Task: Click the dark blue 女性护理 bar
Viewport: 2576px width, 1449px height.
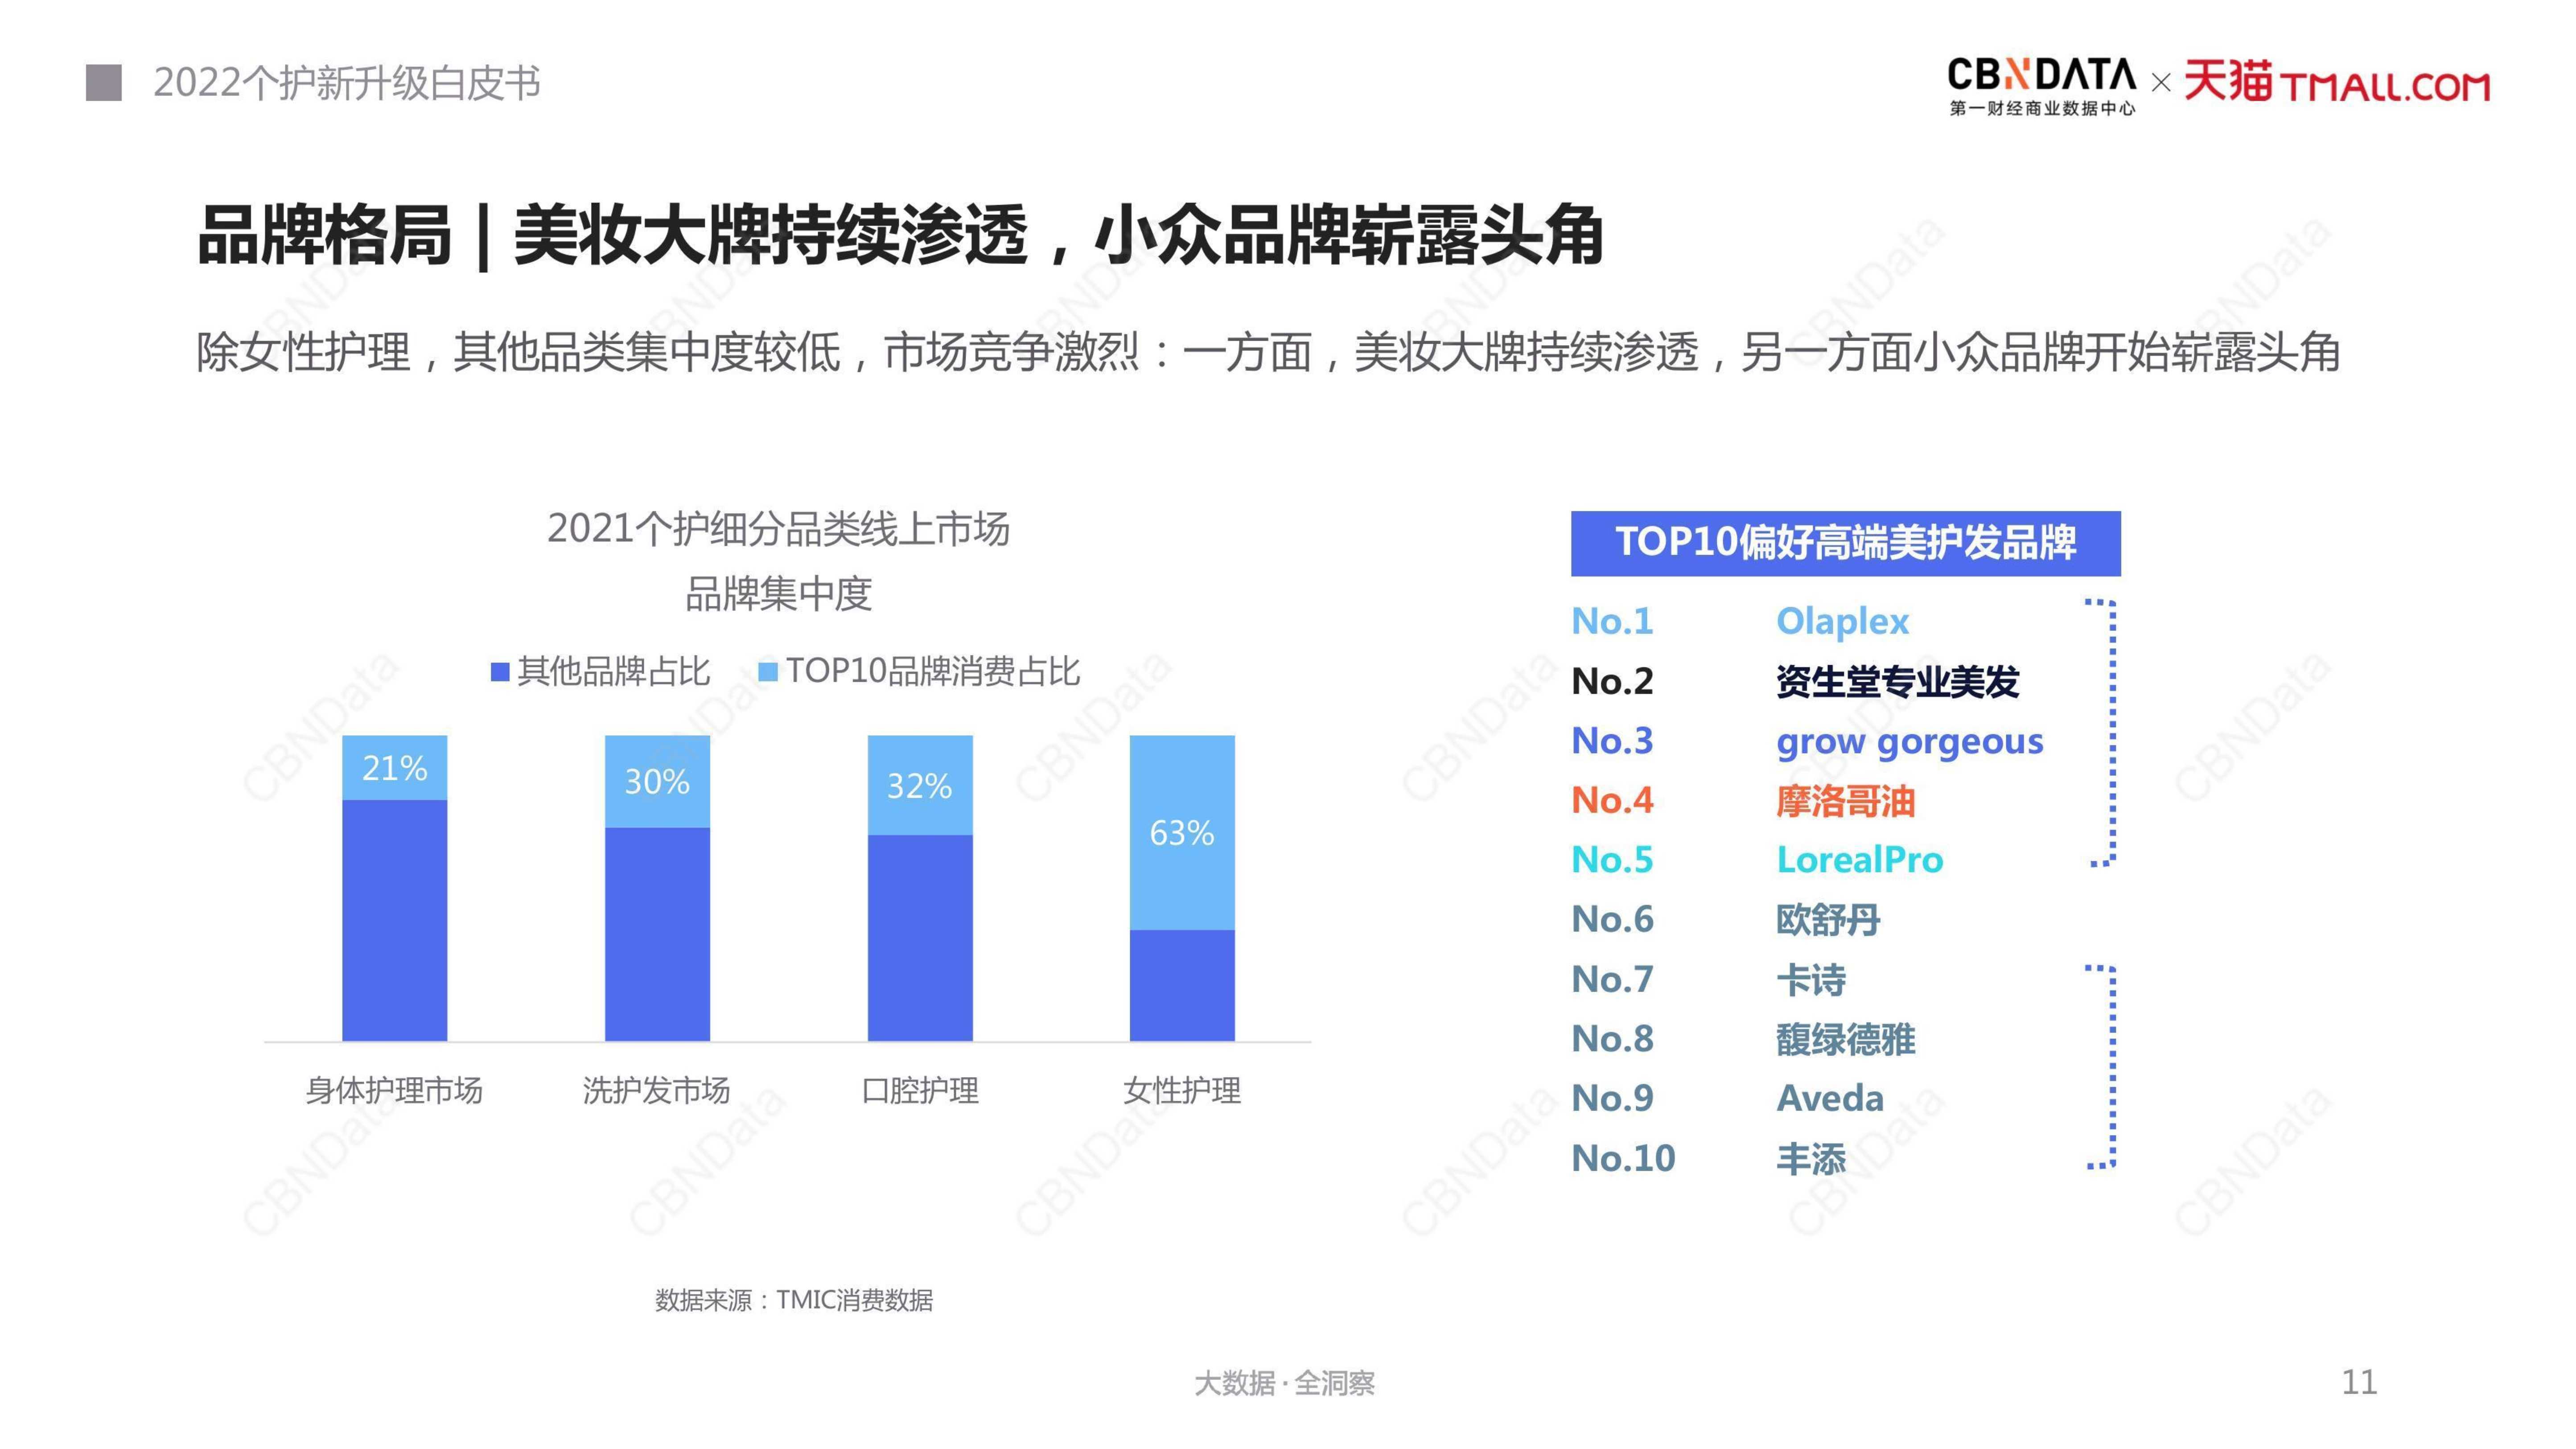Action: [1182, 986]
